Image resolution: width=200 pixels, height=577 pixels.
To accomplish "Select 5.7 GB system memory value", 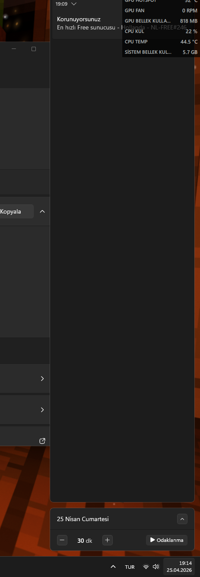I will (x=190, y=52).
